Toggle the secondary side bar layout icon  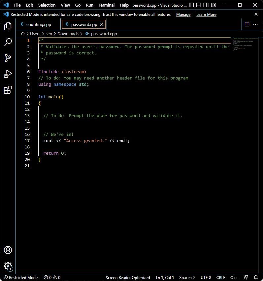tap(206, 5)
